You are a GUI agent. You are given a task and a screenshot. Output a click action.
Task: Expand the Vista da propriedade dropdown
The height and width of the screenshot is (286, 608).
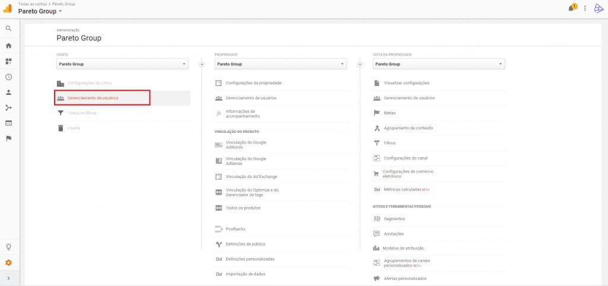click(439, 64)
